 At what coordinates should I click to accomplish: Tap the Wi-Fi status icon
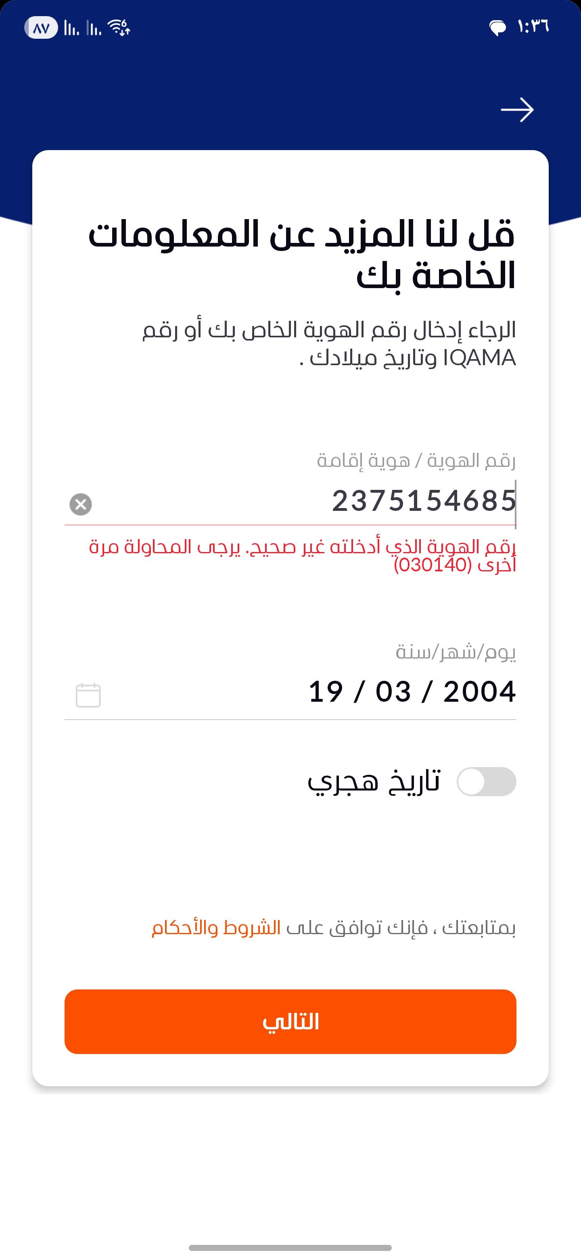point(119,28)
